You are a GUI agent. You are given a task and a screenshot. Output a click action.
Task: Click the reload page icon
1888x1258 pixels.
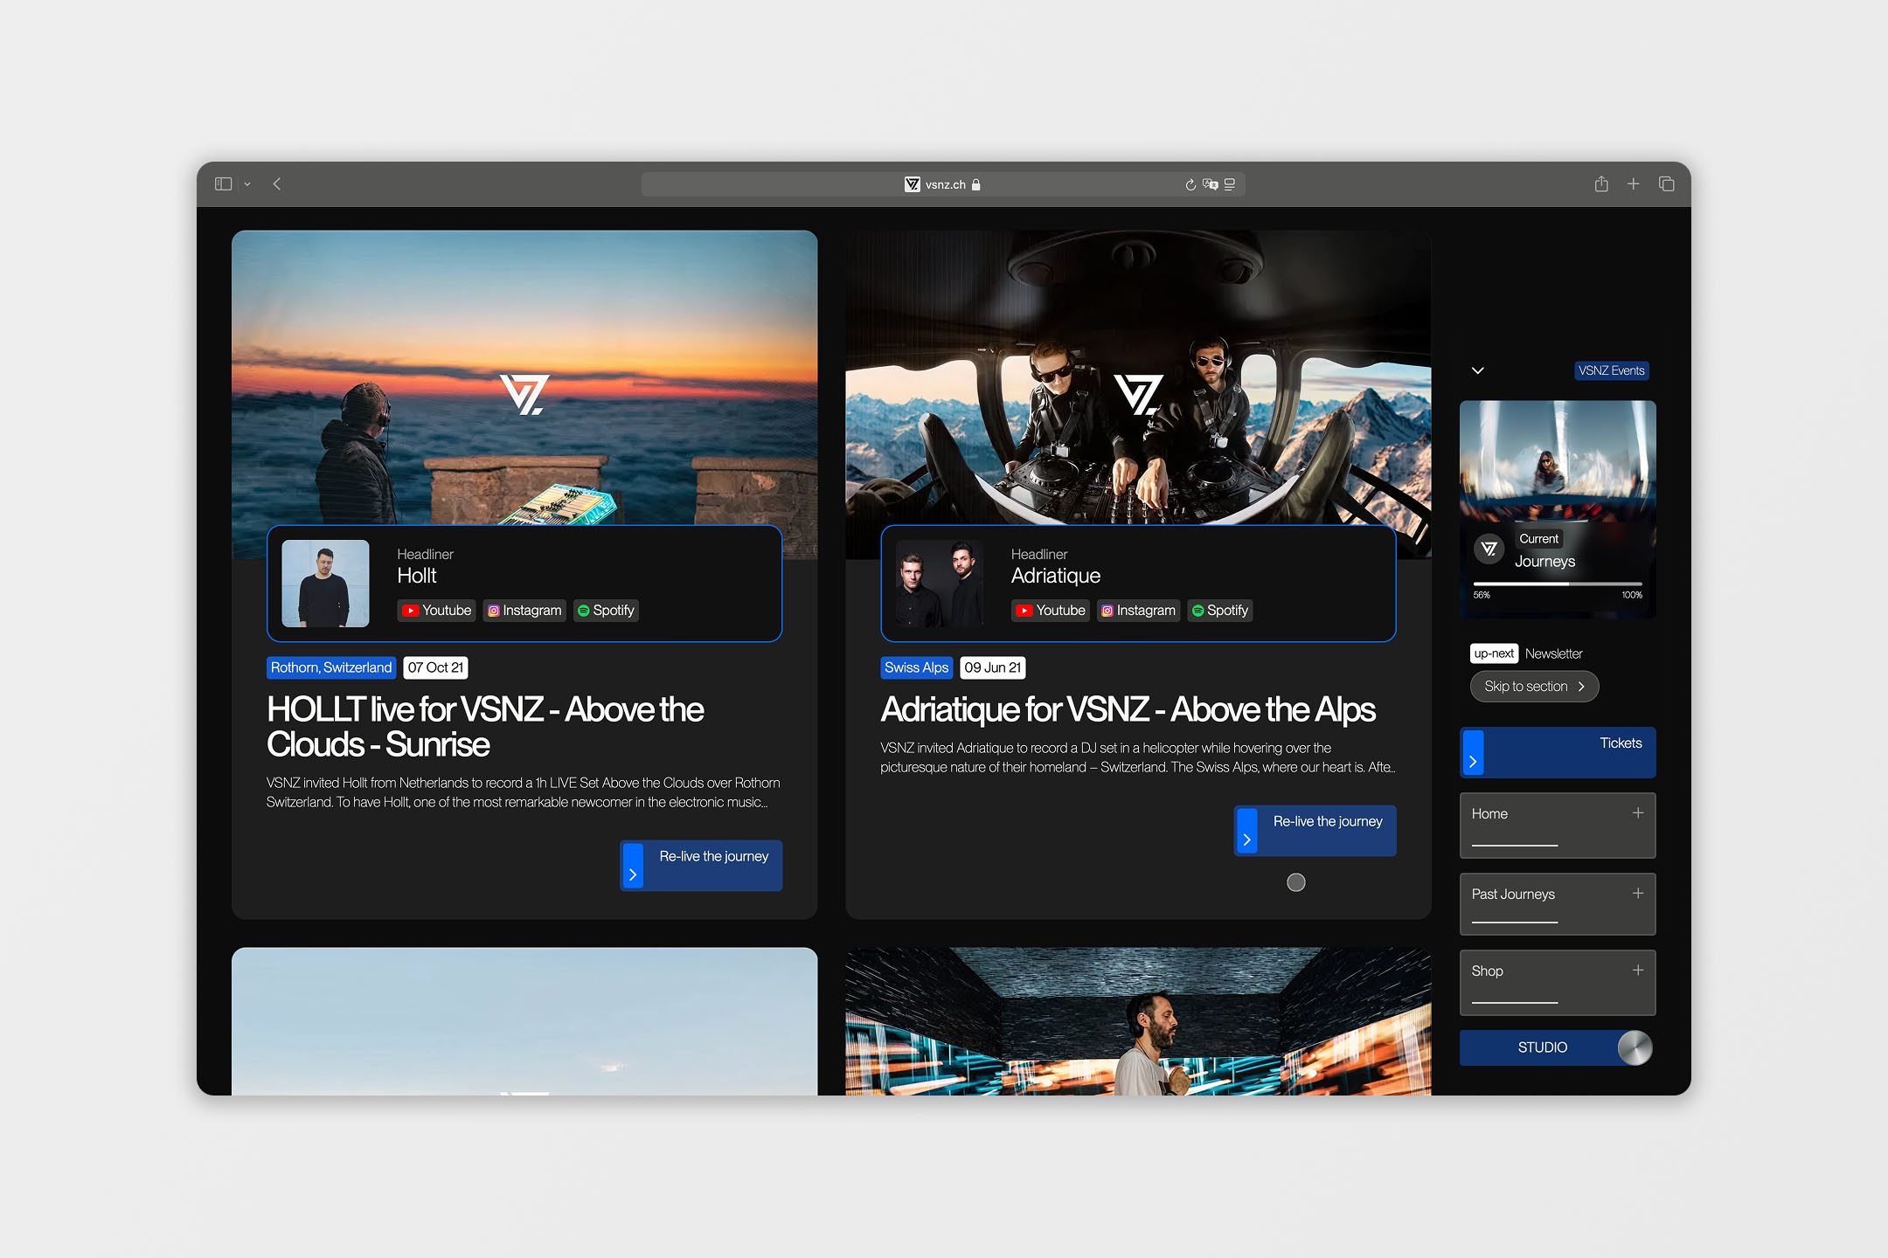tap(1190, 184)
